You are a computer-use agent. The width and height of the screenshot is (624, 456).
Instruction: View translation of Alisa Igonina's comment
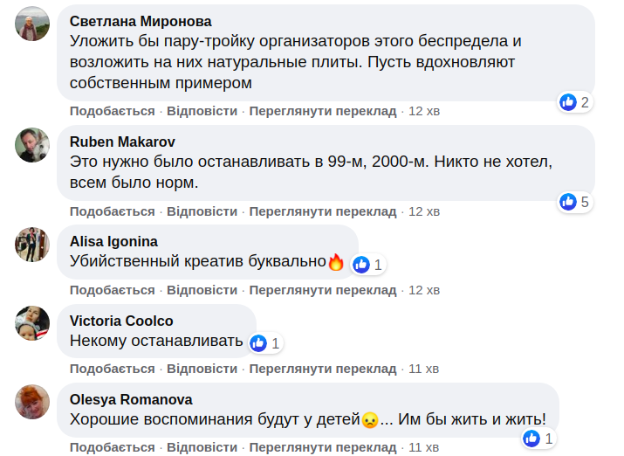323,290
